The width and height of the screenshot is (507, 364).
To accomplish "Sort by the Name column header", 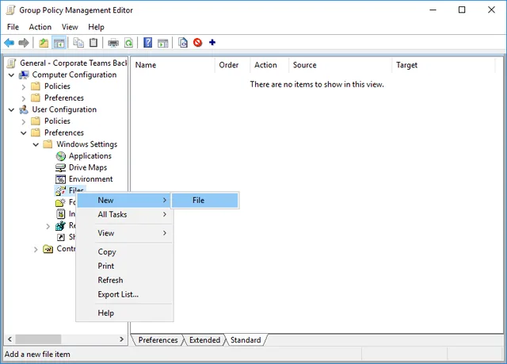I will (x=173, y=65).
